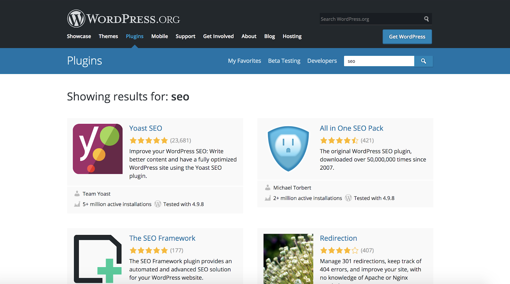The image size is (510, 284).
Task: Open the Hosting menu link
Action: click(292, 36)
